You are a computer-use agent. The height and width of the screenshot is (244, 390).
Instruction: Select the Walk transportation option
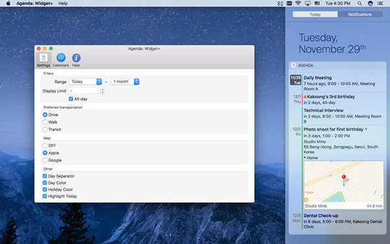[45, 122]
